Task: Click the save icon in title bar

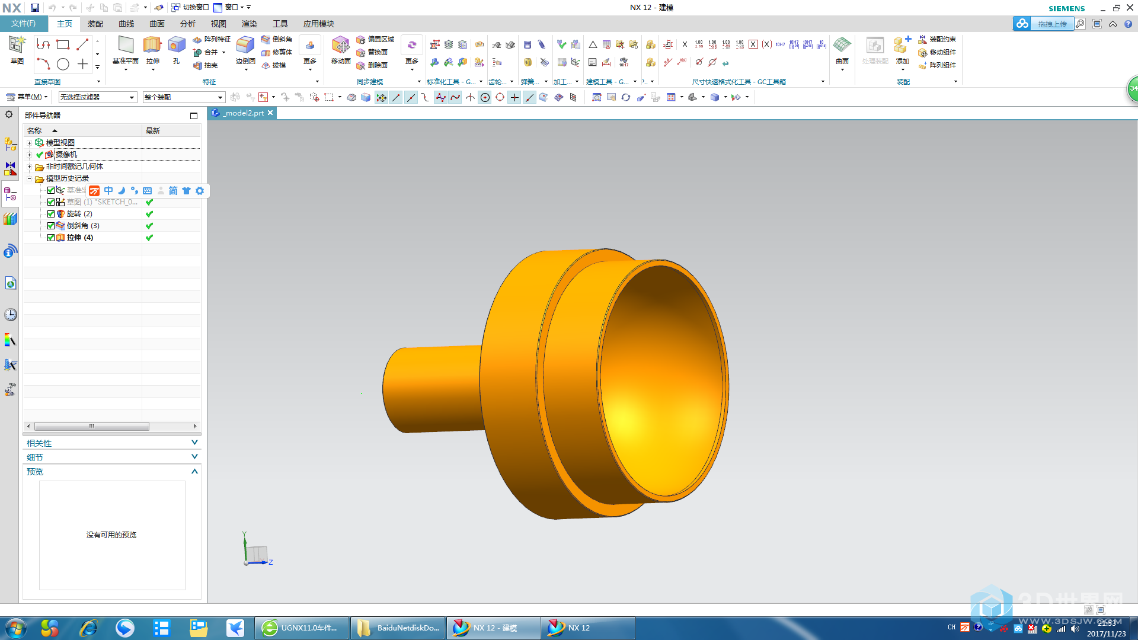Action: (x=34, y=8)
